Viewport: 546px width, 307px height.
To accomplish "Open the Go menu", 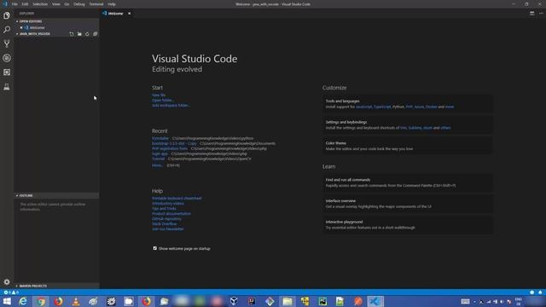I will (67, 4).
